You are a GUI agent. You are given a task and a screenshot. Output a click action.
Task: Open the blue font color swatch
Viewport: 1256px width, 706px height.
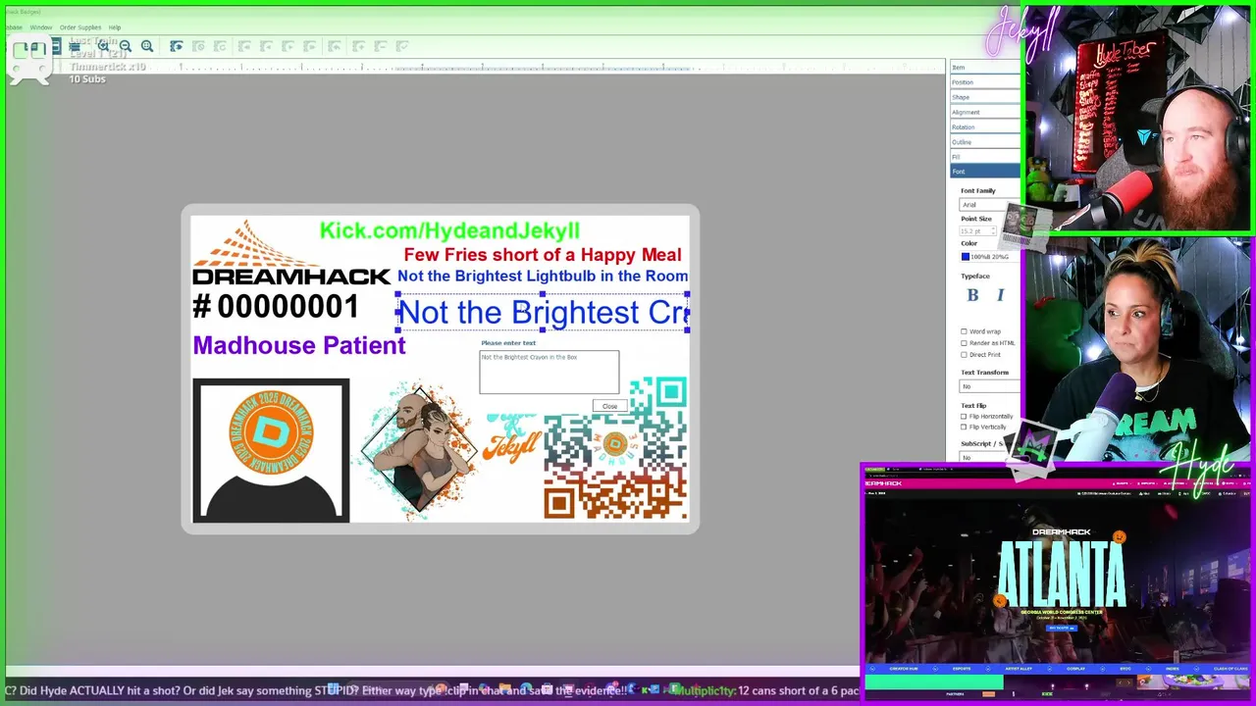pyautogui.click(x=966, y=257)
